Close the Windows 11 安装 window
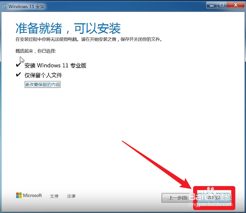Viewport: 246px width, 213px height. click(x=236, y=5)
